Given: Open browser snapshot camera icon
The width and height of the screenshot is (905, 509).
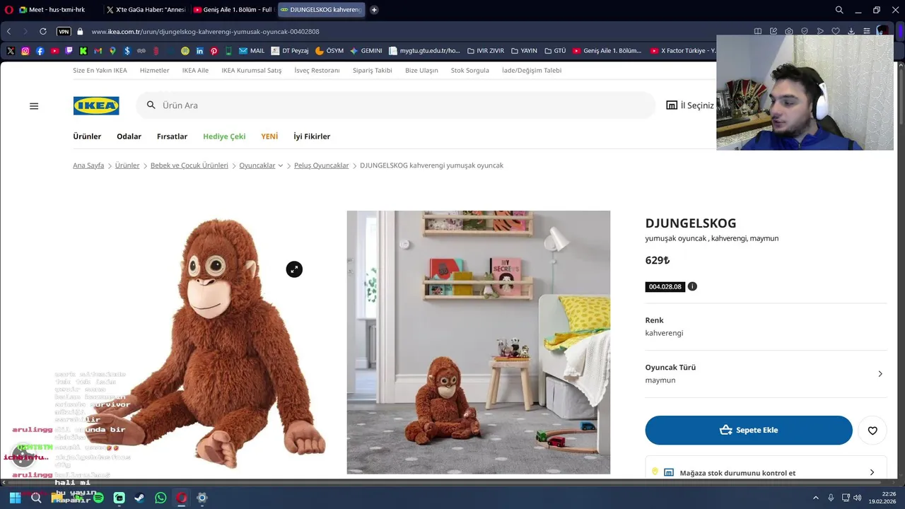Looking at the screenshot, I should point(789,31).
